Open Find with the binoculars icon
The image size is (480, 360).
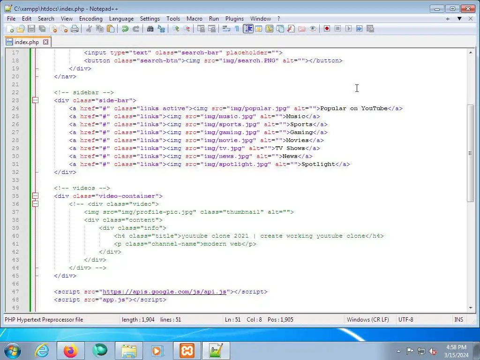(150, 29)
